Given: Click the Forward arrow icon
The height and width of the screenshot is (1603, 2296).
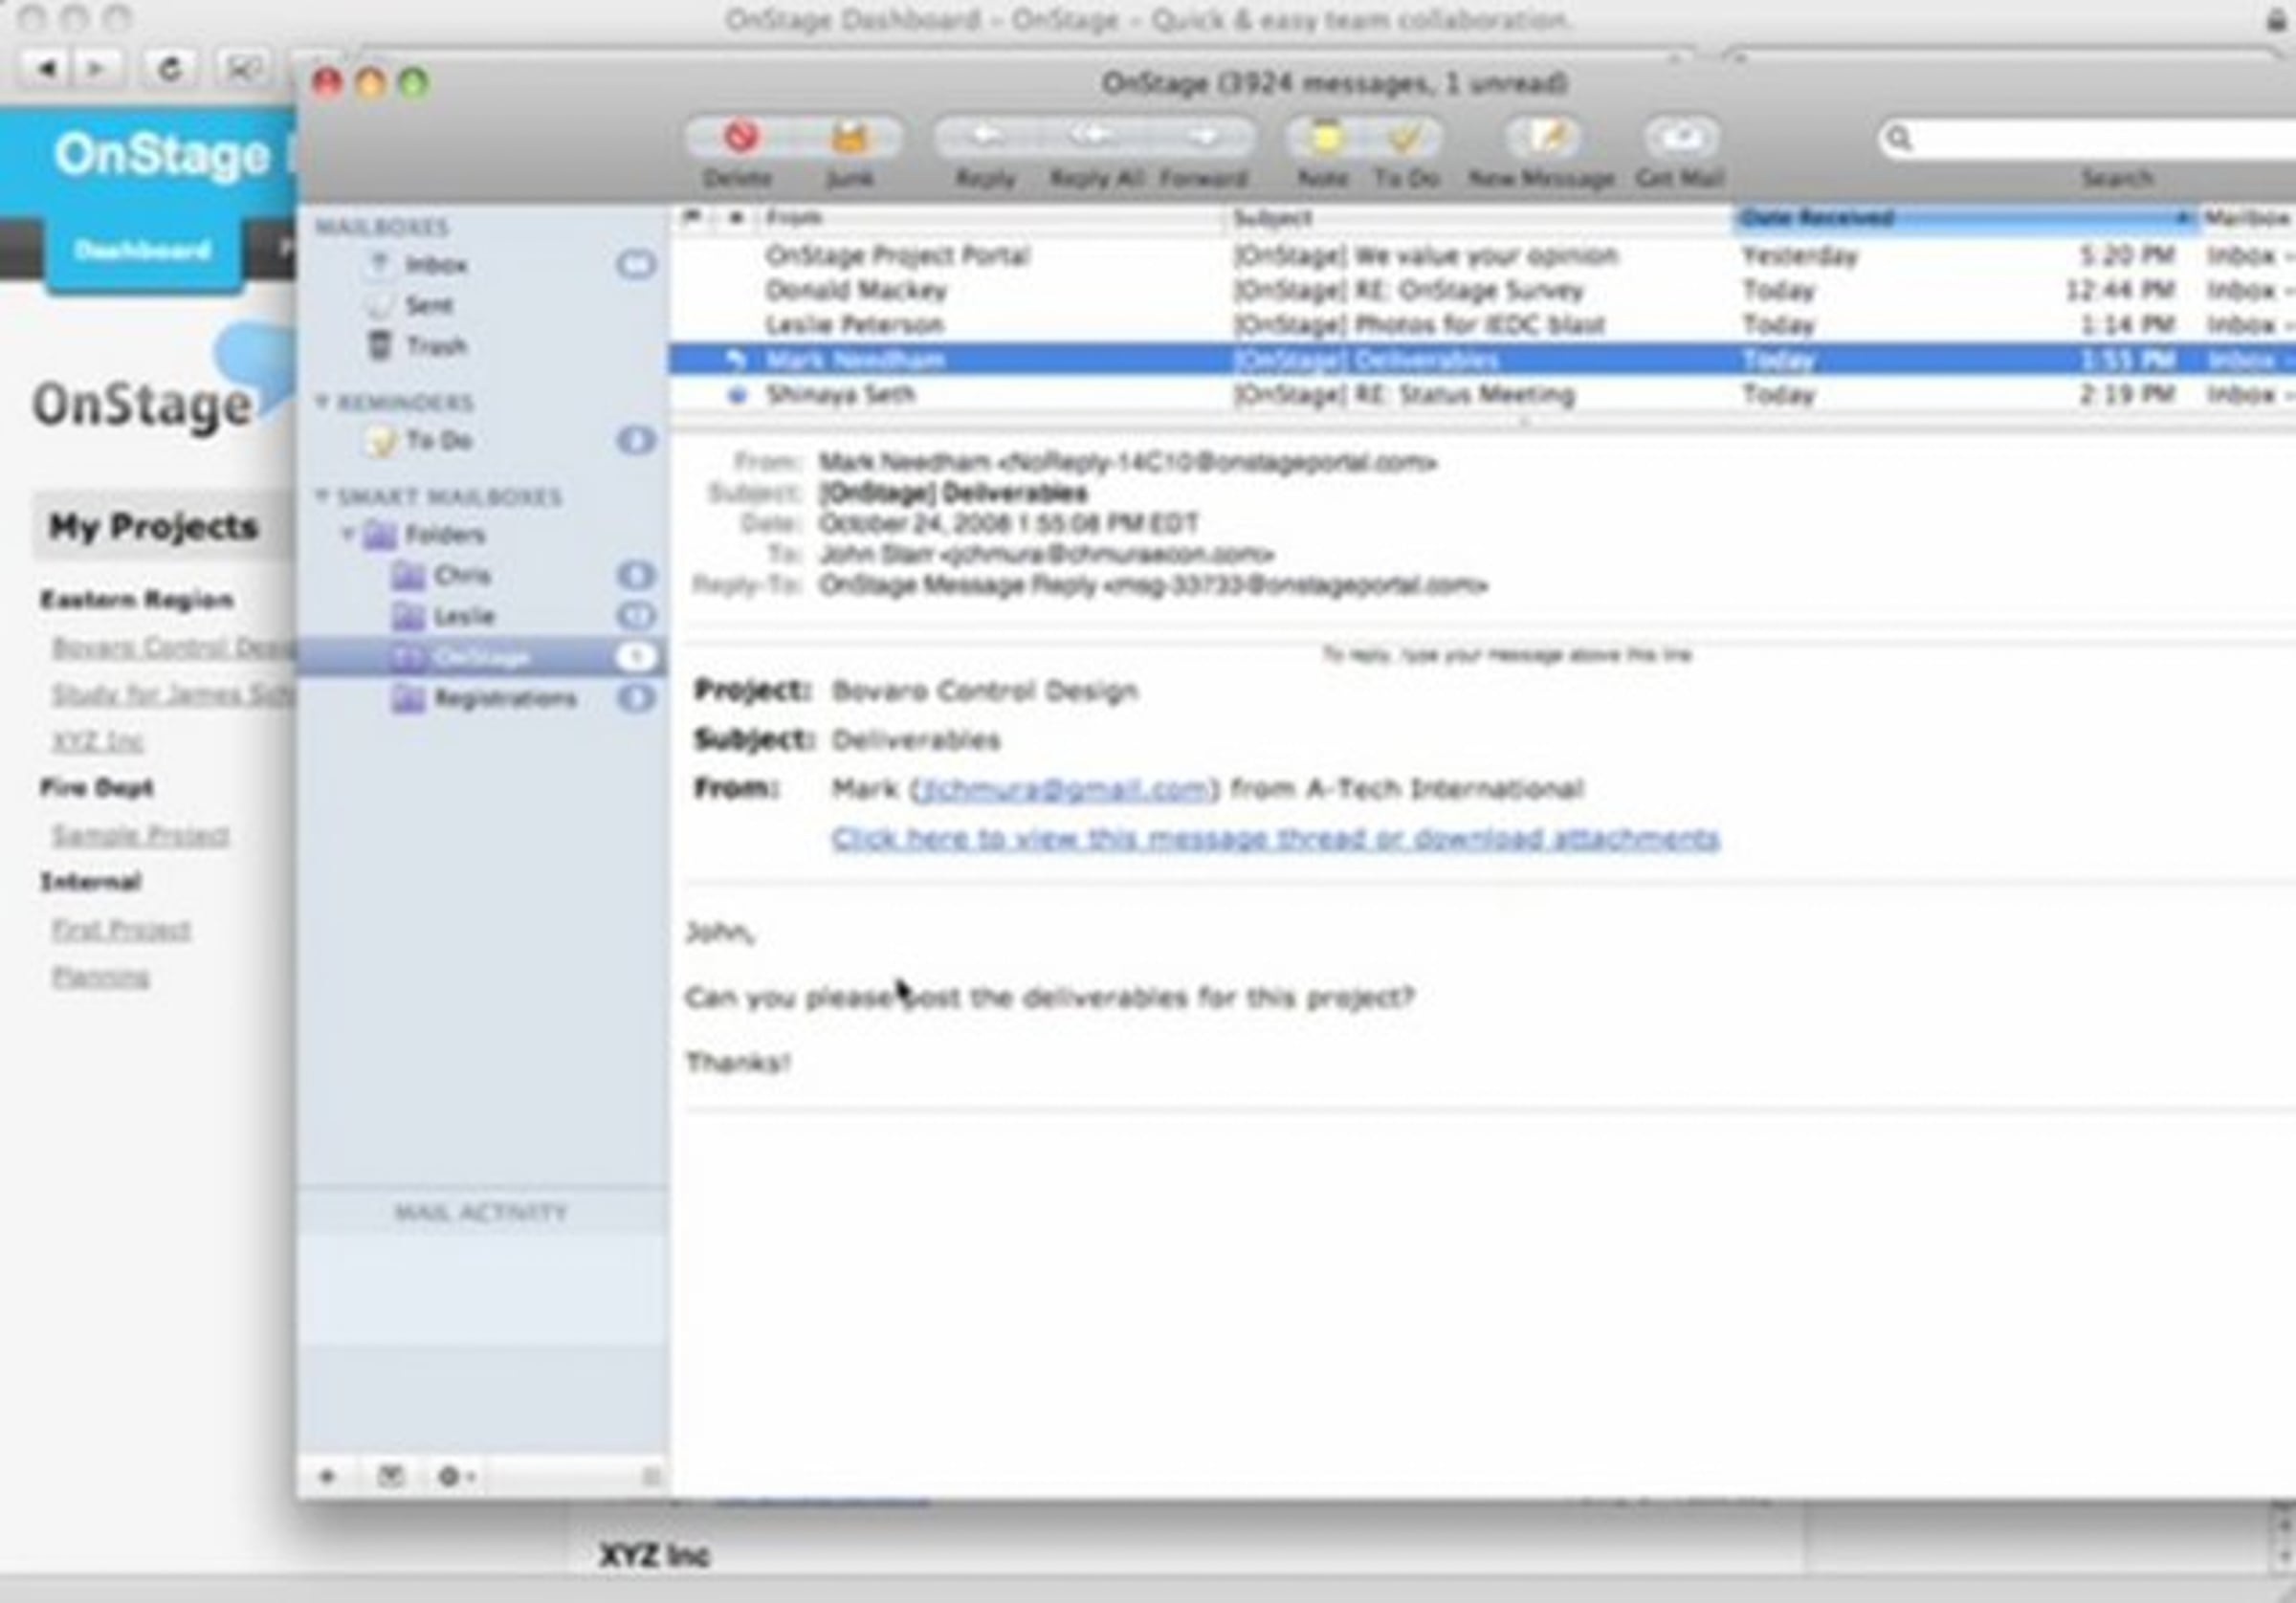Looking at the screenshot, I should 1204,137.
